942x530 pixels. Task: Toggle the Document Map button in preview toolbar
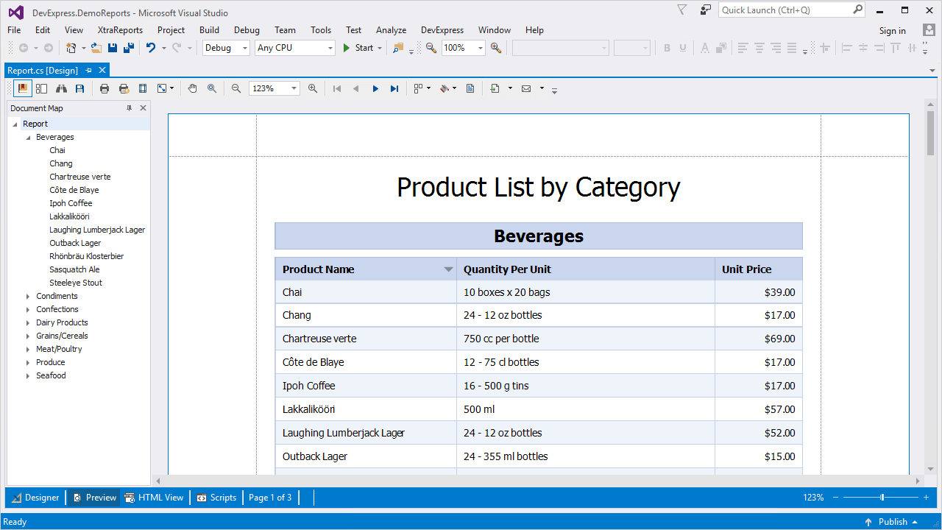(x=23, y=88)
